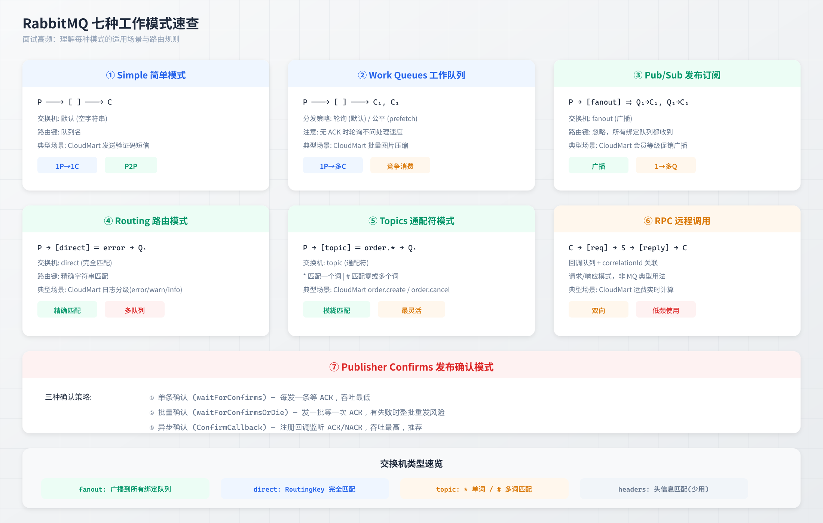The height and width of the screenshot is (523, 823).
Task: Click the '[direct] ⇒ error → Q₁' line
Action: [92, 248]
